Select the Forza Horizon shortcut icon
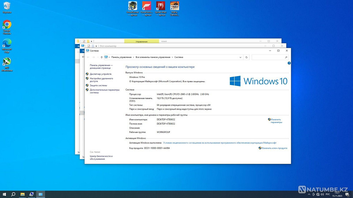 [146, 9]
